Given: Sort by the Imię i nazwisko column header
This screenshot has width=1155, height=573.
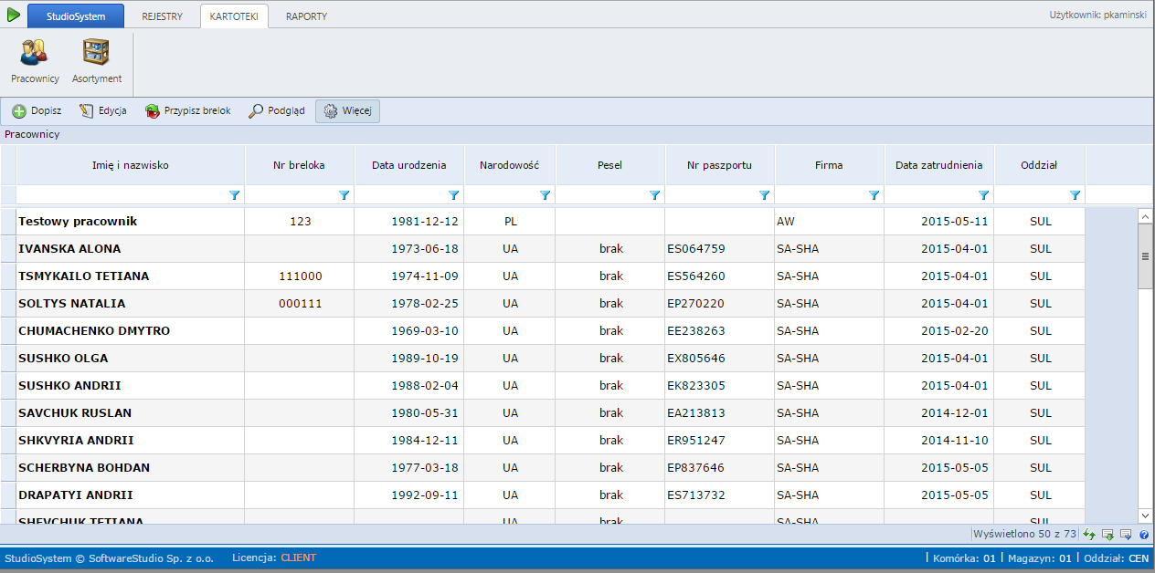Looking at the screenshot, I should tap(131, 165).
